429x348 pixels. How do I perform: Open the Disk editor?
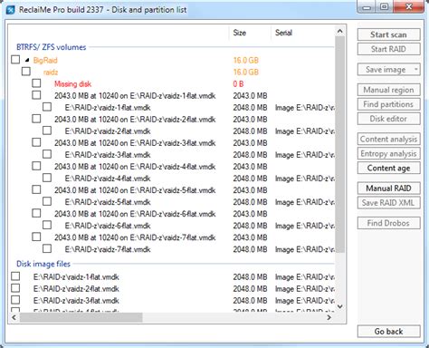click(x=388, y=119)
